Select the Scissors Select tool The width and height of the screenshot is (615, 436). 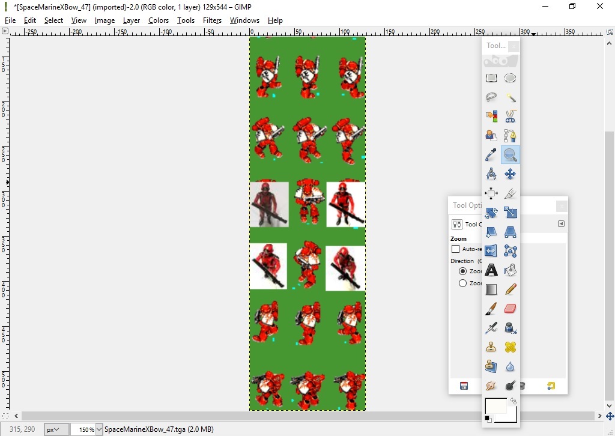click(510, 117)
